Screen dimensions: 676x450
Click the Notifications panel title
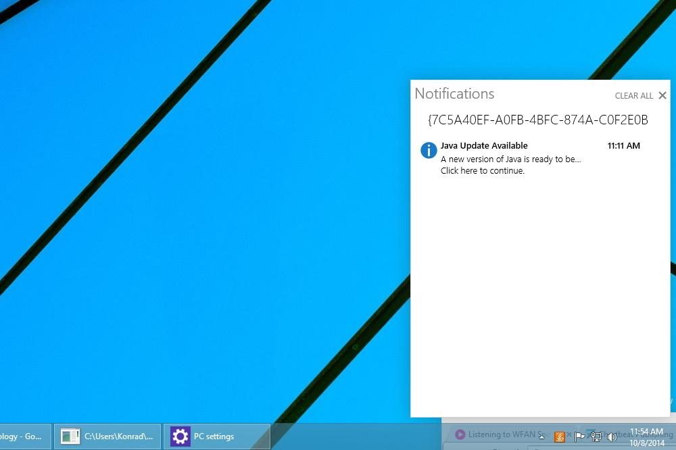tap(454, 93)
